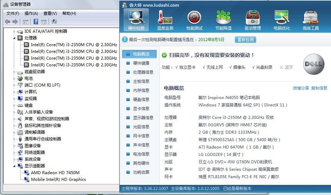Click the AMD Radeon HD 7450M adapter icon

click(x=27, y=173)
